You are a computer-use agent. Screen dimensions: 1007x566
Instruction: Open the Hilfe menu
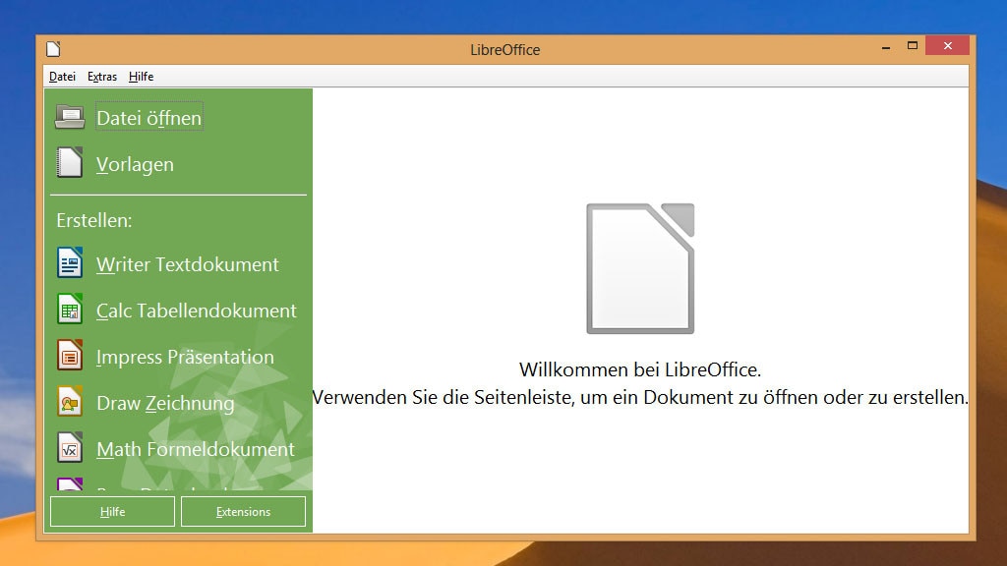click(x=140, y=76)
